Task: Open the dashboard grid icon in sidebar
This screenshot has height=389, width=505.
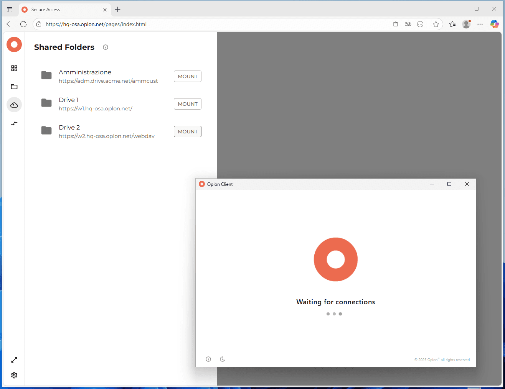Action: pos(14,68)
